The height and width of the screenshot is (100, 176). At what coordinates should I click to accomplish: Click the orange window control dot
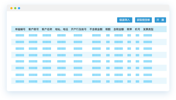coord(11,8)
